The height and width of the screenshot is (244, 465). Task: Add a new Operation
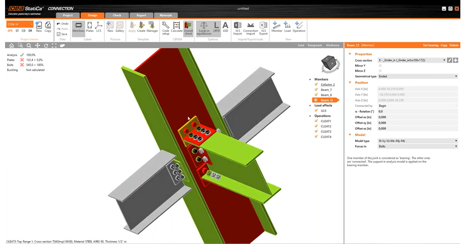coord(299,27)
